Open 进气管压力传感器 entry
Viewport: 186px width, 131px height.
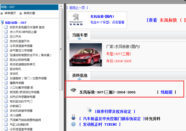coord(21,50)
